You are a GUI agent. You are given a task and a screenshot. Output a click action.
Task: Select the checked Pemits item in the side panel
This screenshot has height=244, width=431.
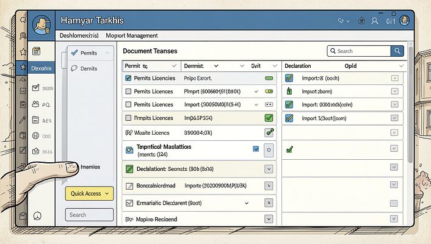90,53
